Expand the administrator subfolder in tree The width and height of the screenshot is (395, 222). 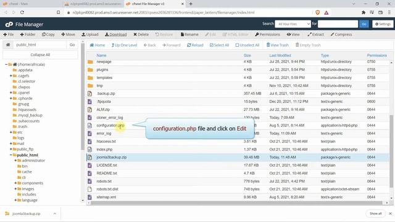(15, 160)
